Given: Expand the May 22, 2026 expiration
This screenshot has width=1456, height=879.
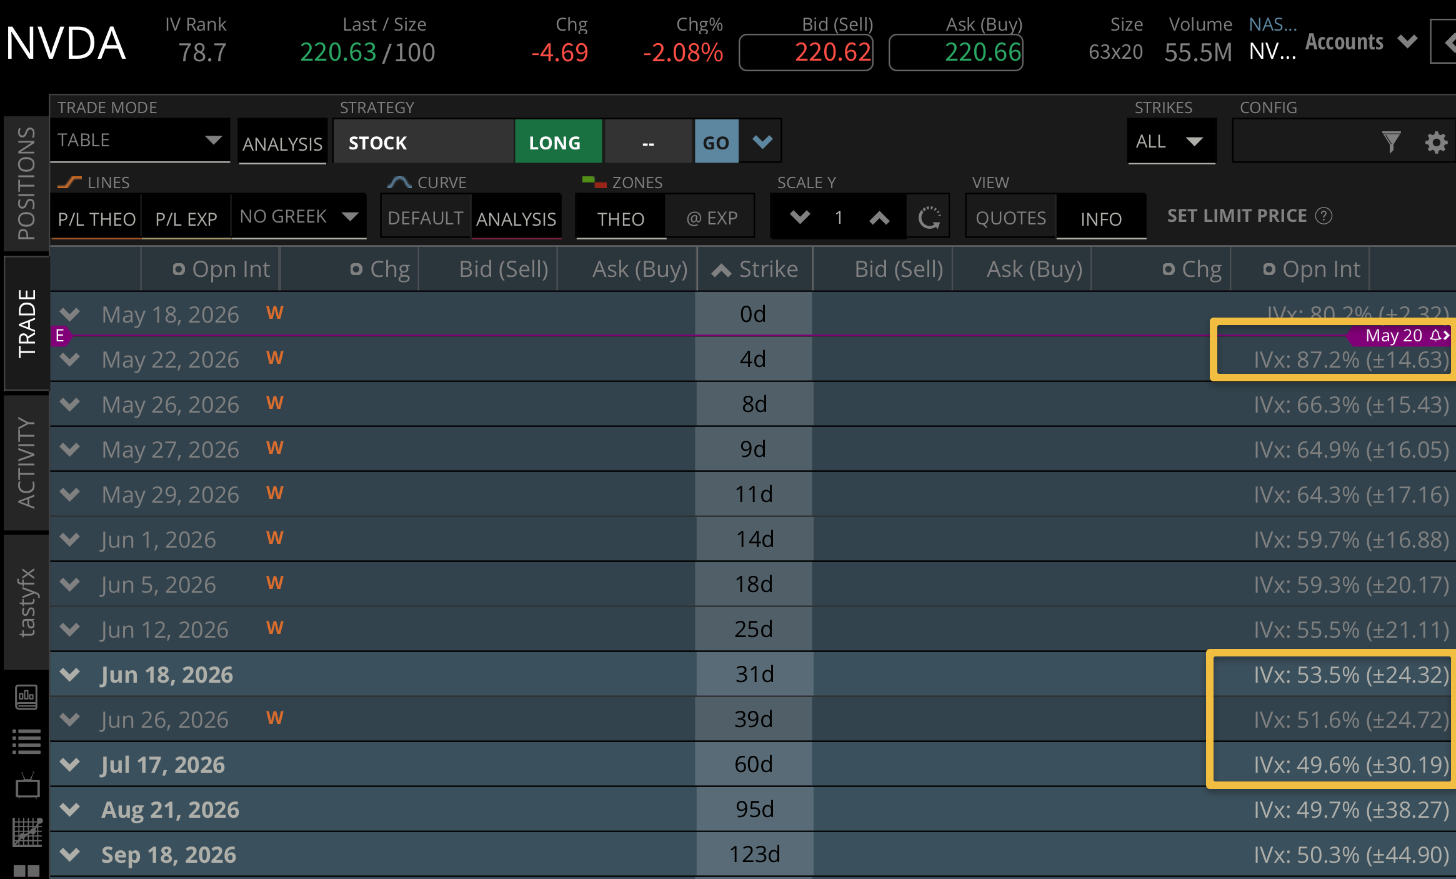Looking at the screenshot, I should 70,359.
